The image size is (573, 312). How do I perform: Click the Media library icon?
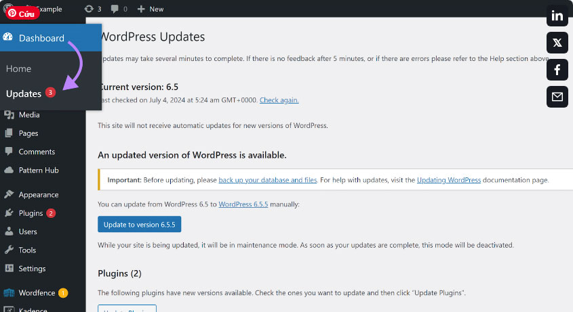coord(9,114)
